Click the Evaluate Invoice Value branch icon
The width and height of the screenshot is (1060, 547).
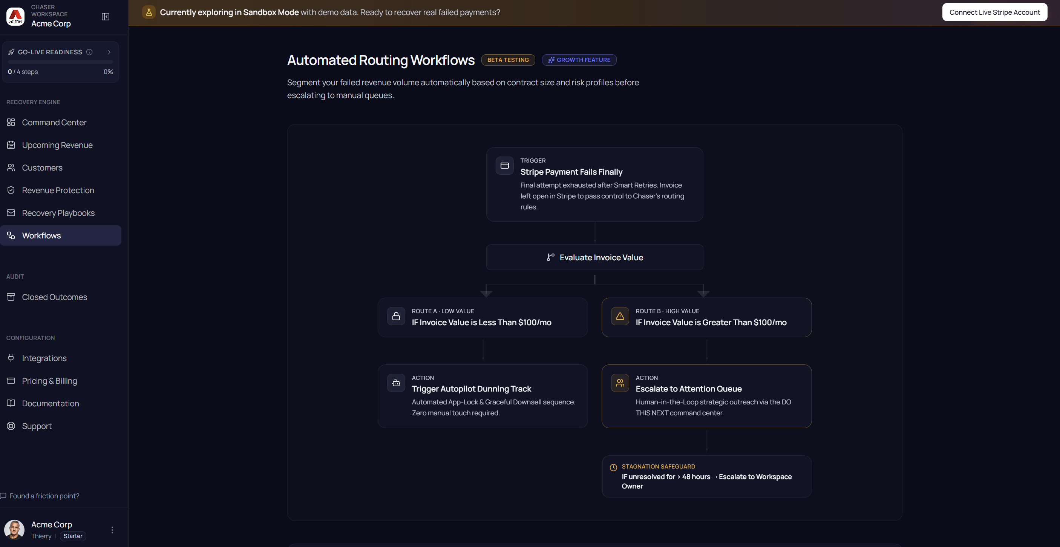(551, 257)
